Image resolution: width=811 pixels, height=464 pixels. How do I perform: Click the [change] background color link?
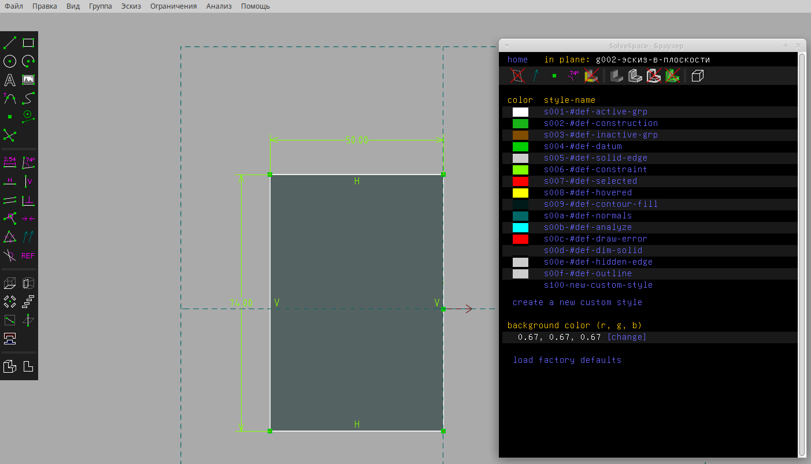pyautogui.click(x=627, y=337)
